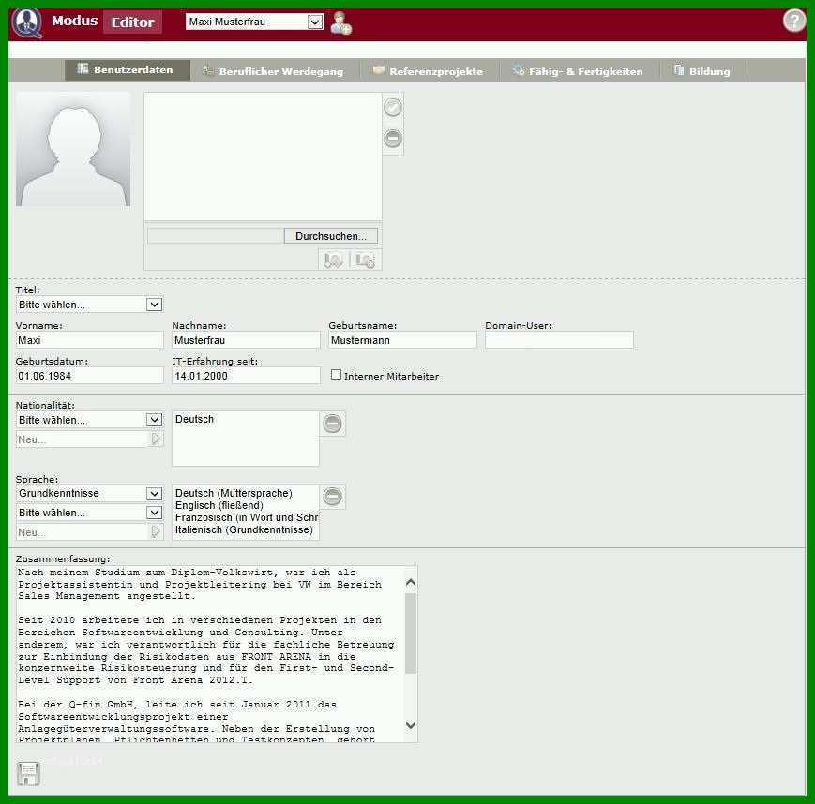Screen dimensions: 815x804
Task: Open the Grundkenntnisse language level dropdown
Action: tap(89, 493)
